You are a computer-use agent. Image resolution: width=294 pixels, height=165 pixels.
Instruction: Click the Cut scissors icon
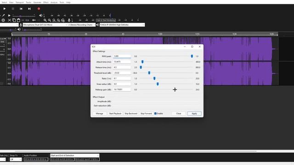tap(9, 20)
